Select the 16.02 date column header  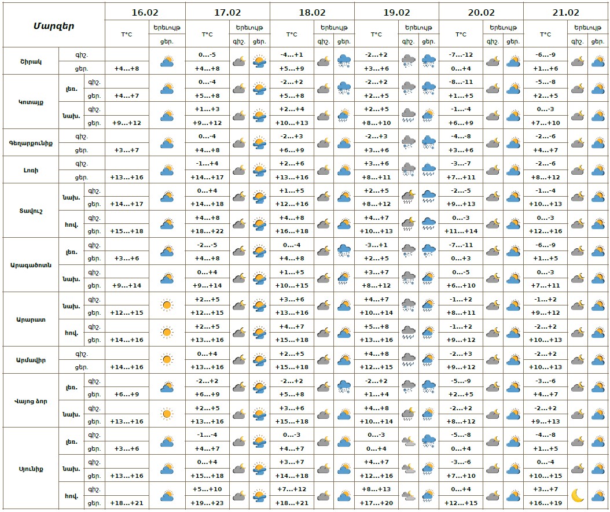click(x=145, y=12)
